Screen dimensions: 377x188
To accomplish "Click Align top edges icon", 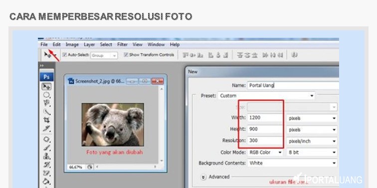I will (x=185, y=55).
